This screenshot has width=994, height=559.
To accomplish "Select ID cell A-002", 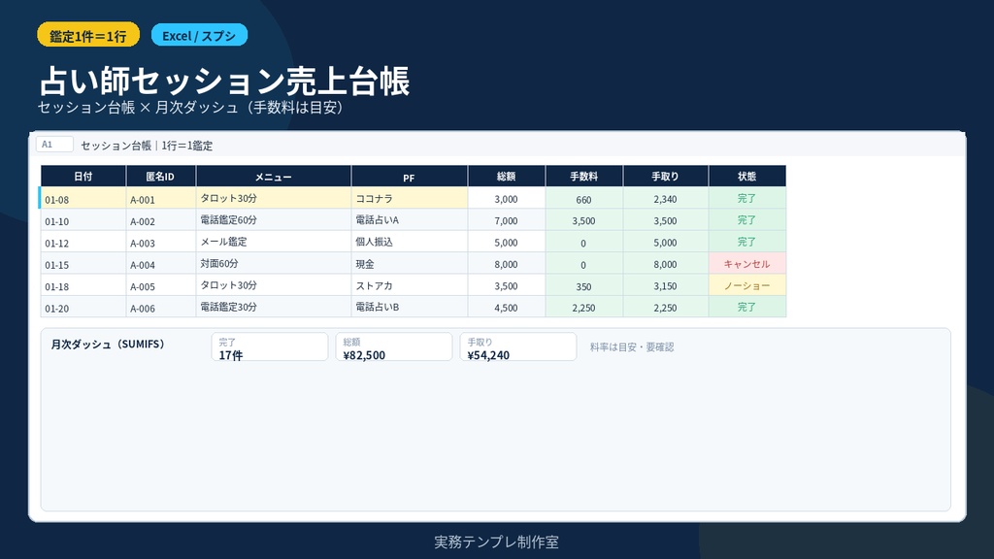I will click(161, 220).
